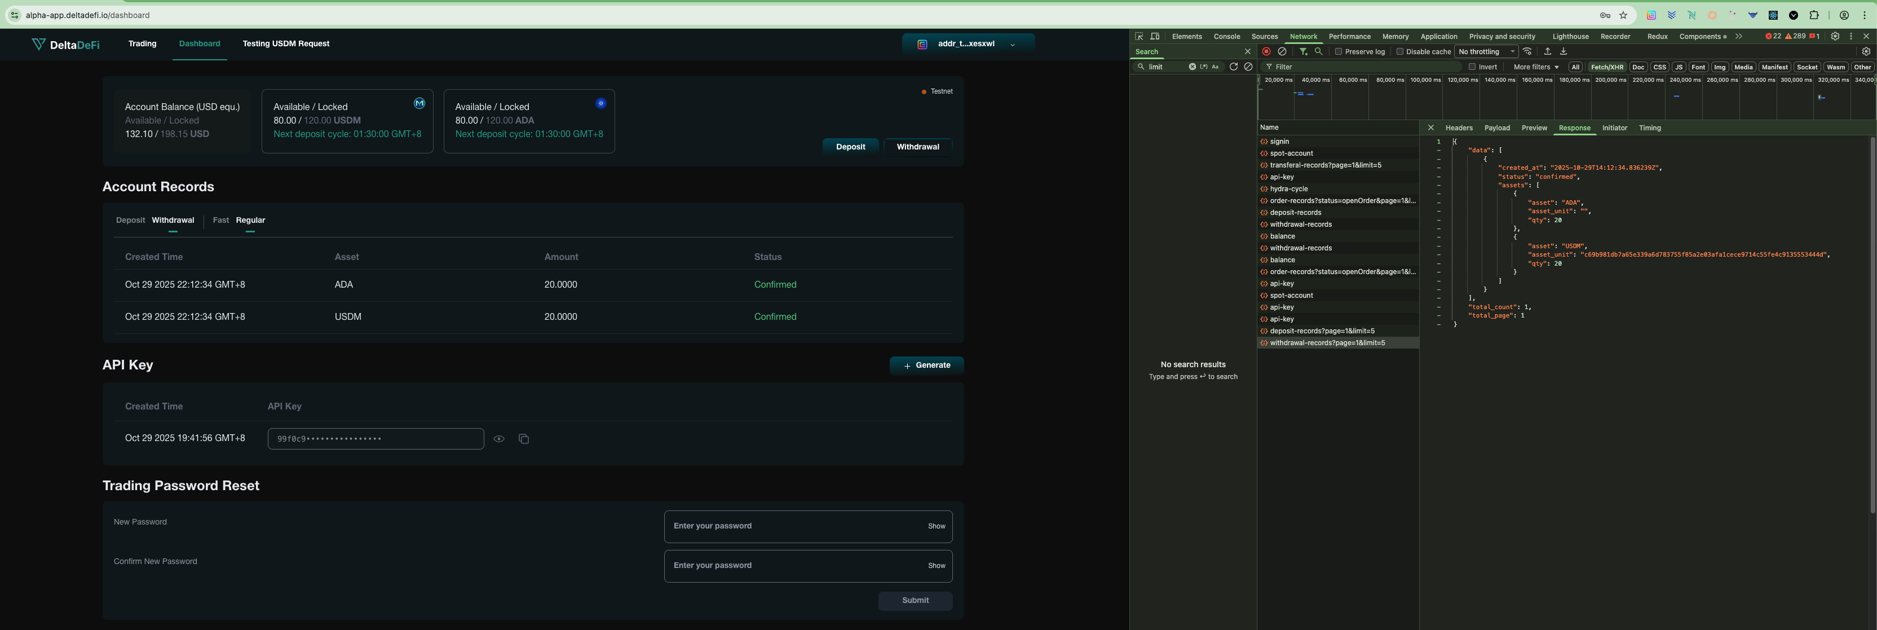This screenshot has height=630, width=1877.
Task: Click the Deposit button
Action: pyautogui.click(x=850, y=147)
